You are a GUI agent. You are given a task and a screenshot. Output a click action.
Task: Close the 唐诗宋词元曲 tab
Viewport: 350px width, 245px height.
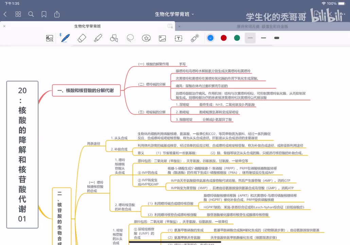[x=179, y=27]
